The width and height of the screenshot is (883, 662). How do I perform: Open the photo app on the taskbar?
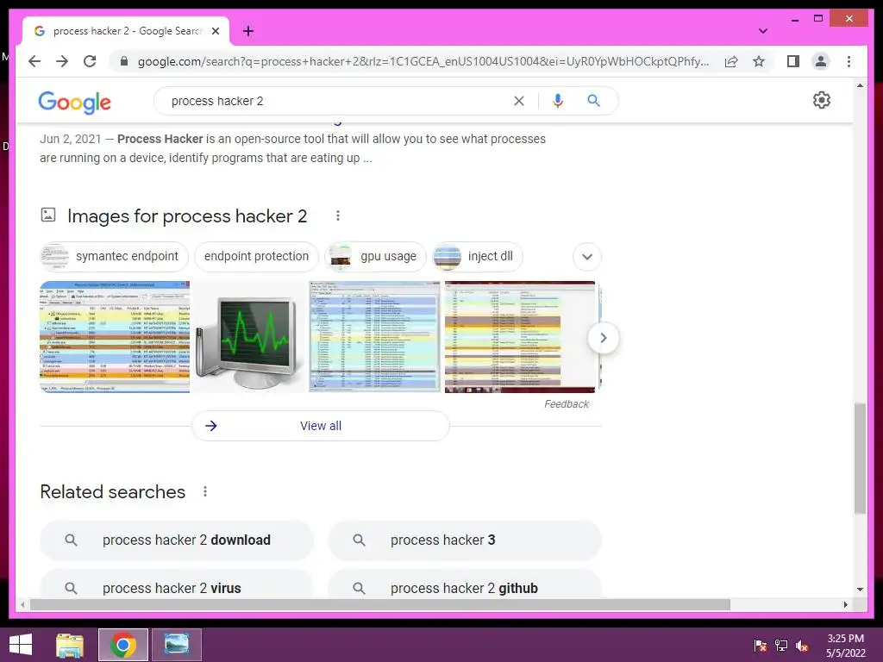click(176, 645)
